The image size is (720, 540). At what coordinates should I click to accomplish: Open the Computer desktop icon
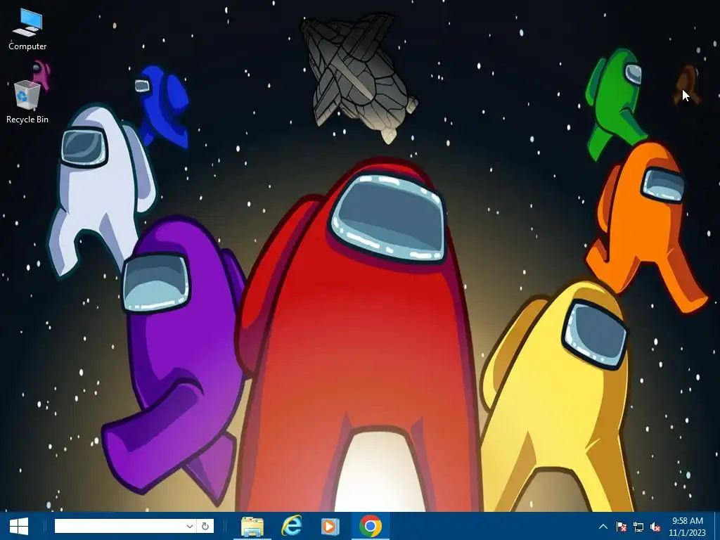[27, 30]
